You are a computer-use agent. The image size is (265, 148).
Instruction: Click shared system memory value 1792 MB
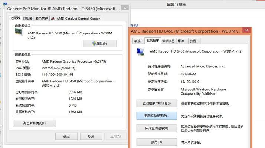[75, 112]
